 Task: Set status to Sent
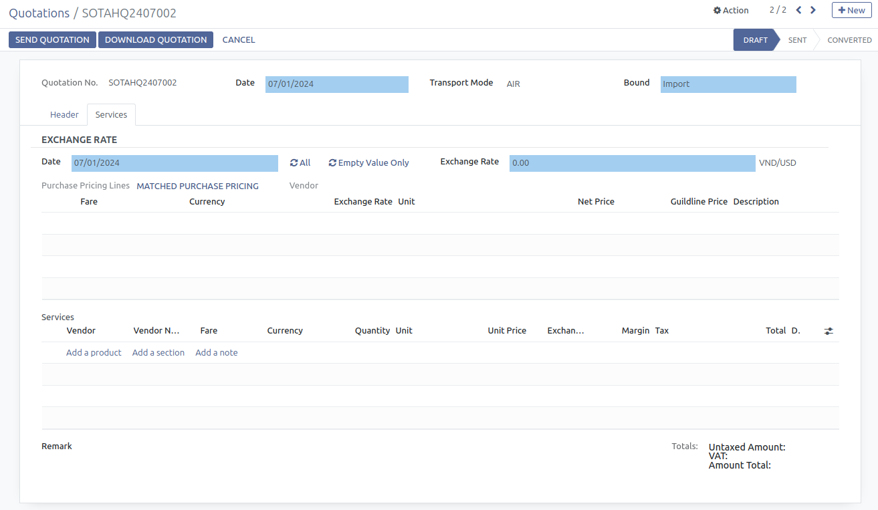(x=797, y=40)
